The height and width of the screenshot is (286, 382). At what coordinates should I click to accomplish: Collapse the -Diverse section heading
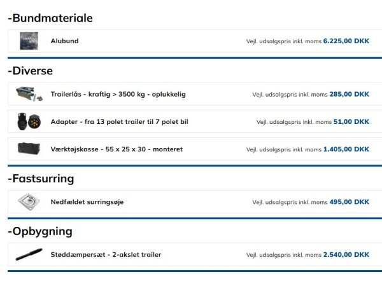[x=31, y=71]
